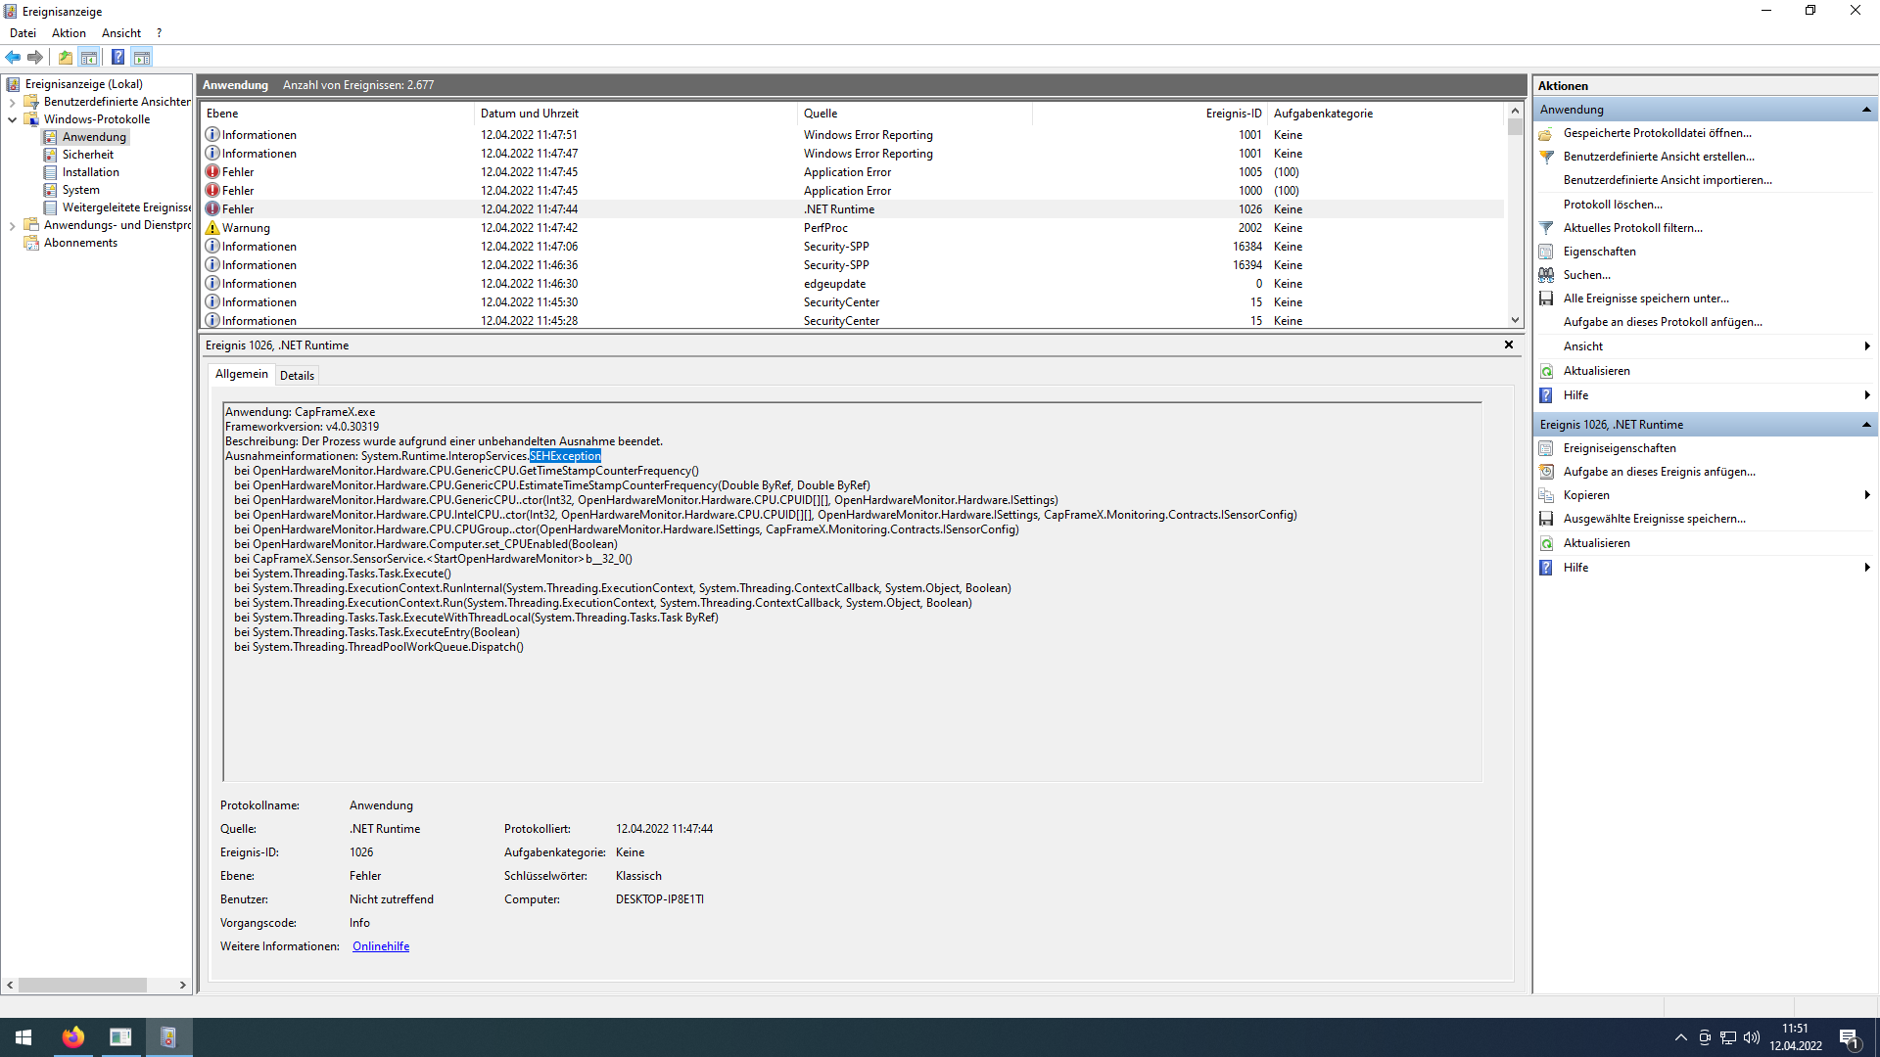Image resolution: width=1880 pixels, height=1057 pixels.
Task: Open the Aktion menu
Action: (x=69, y=33)
